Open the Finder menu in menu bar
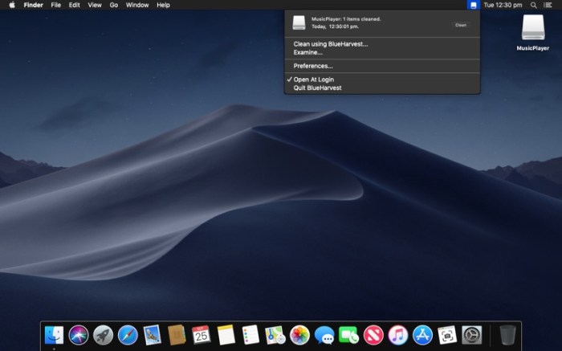The width and height of the screenshot is (562, 351). (34, 5)
